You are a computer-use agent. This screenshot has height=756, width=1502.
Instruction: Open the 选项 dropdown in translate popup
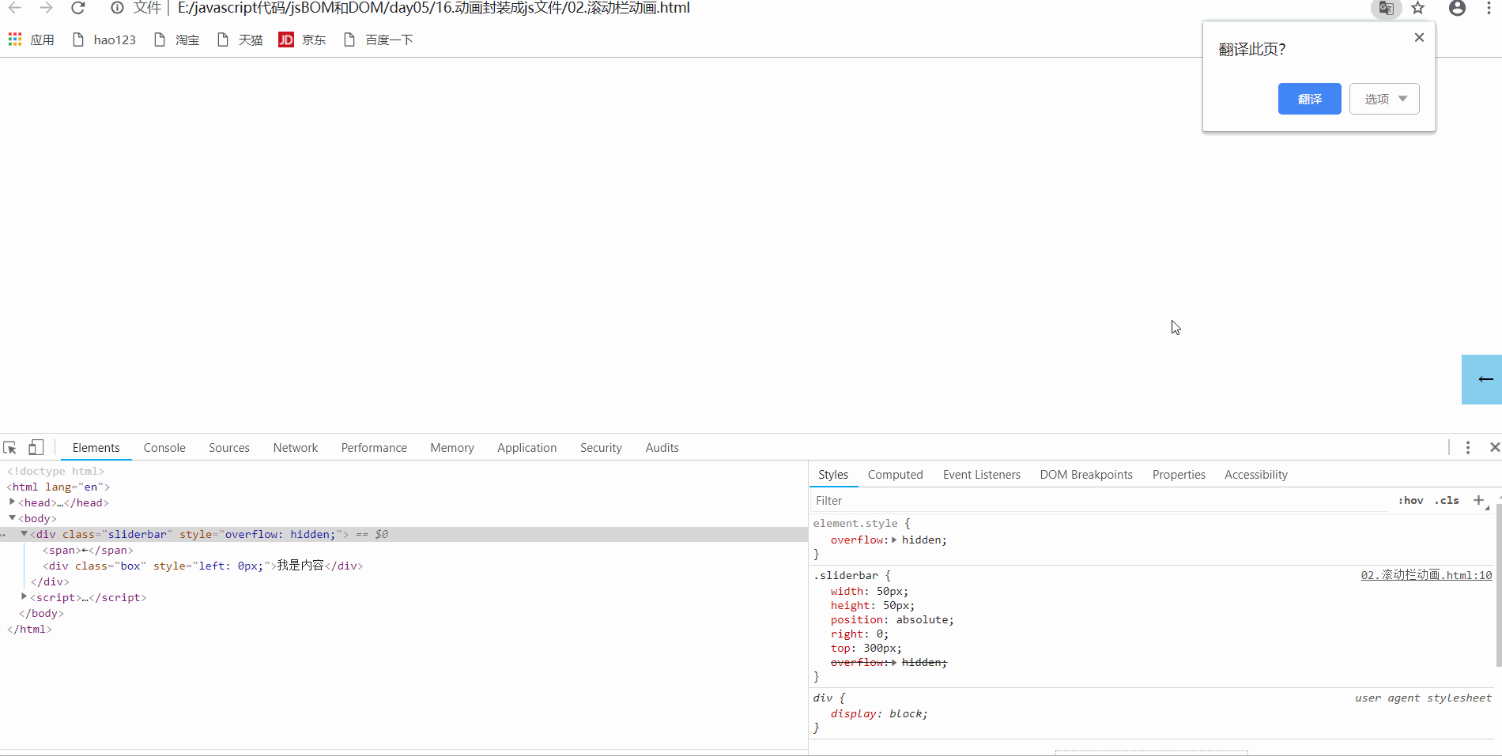click(1384, 99)
